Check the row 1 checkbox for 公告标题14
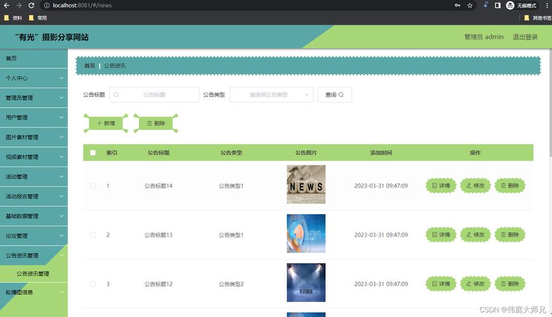The height and width of the screenshot is (317, 552). pos(93,186)
